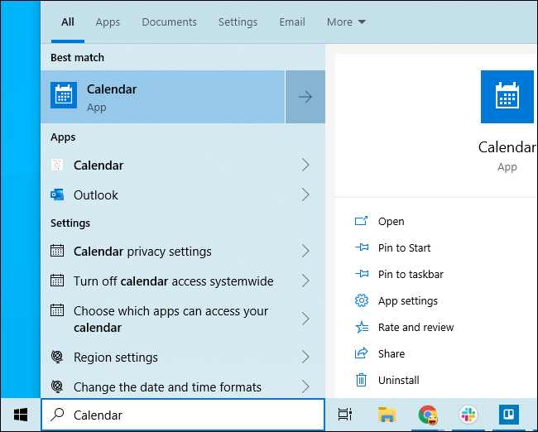
Task: Select the Calendar entry under Apps
Action: pyautogui.click(x=98, y=166)
